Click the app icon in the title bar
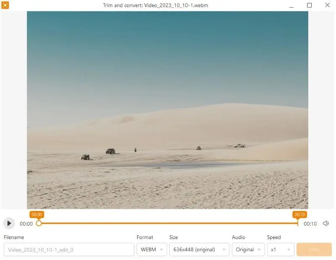336x260 pixels. coord(5,5)
